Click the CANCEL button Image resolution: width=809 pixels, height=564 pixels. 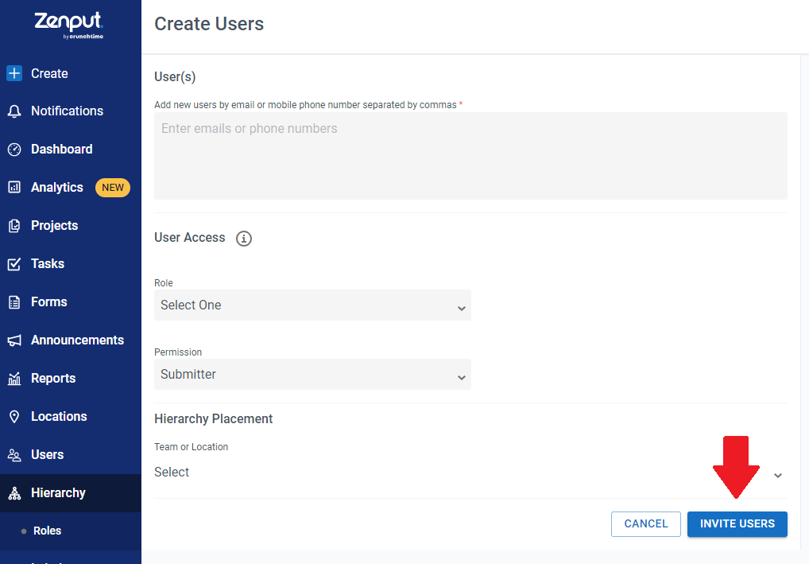[646, 524]
